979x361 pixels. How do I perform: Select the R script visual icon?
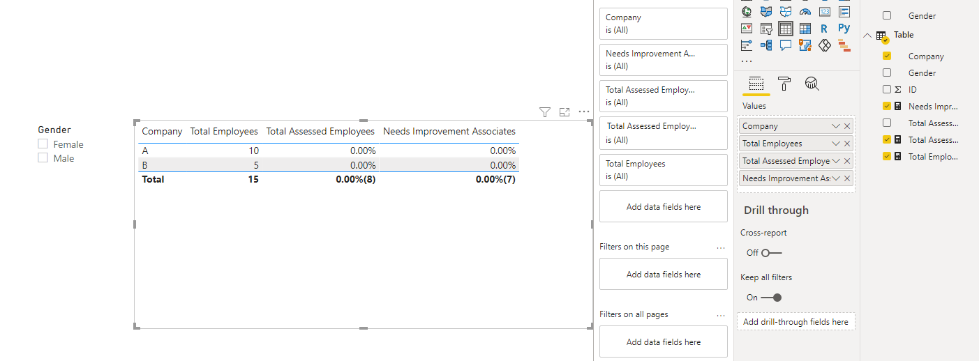pyautogui.click(x=825, y=29)
